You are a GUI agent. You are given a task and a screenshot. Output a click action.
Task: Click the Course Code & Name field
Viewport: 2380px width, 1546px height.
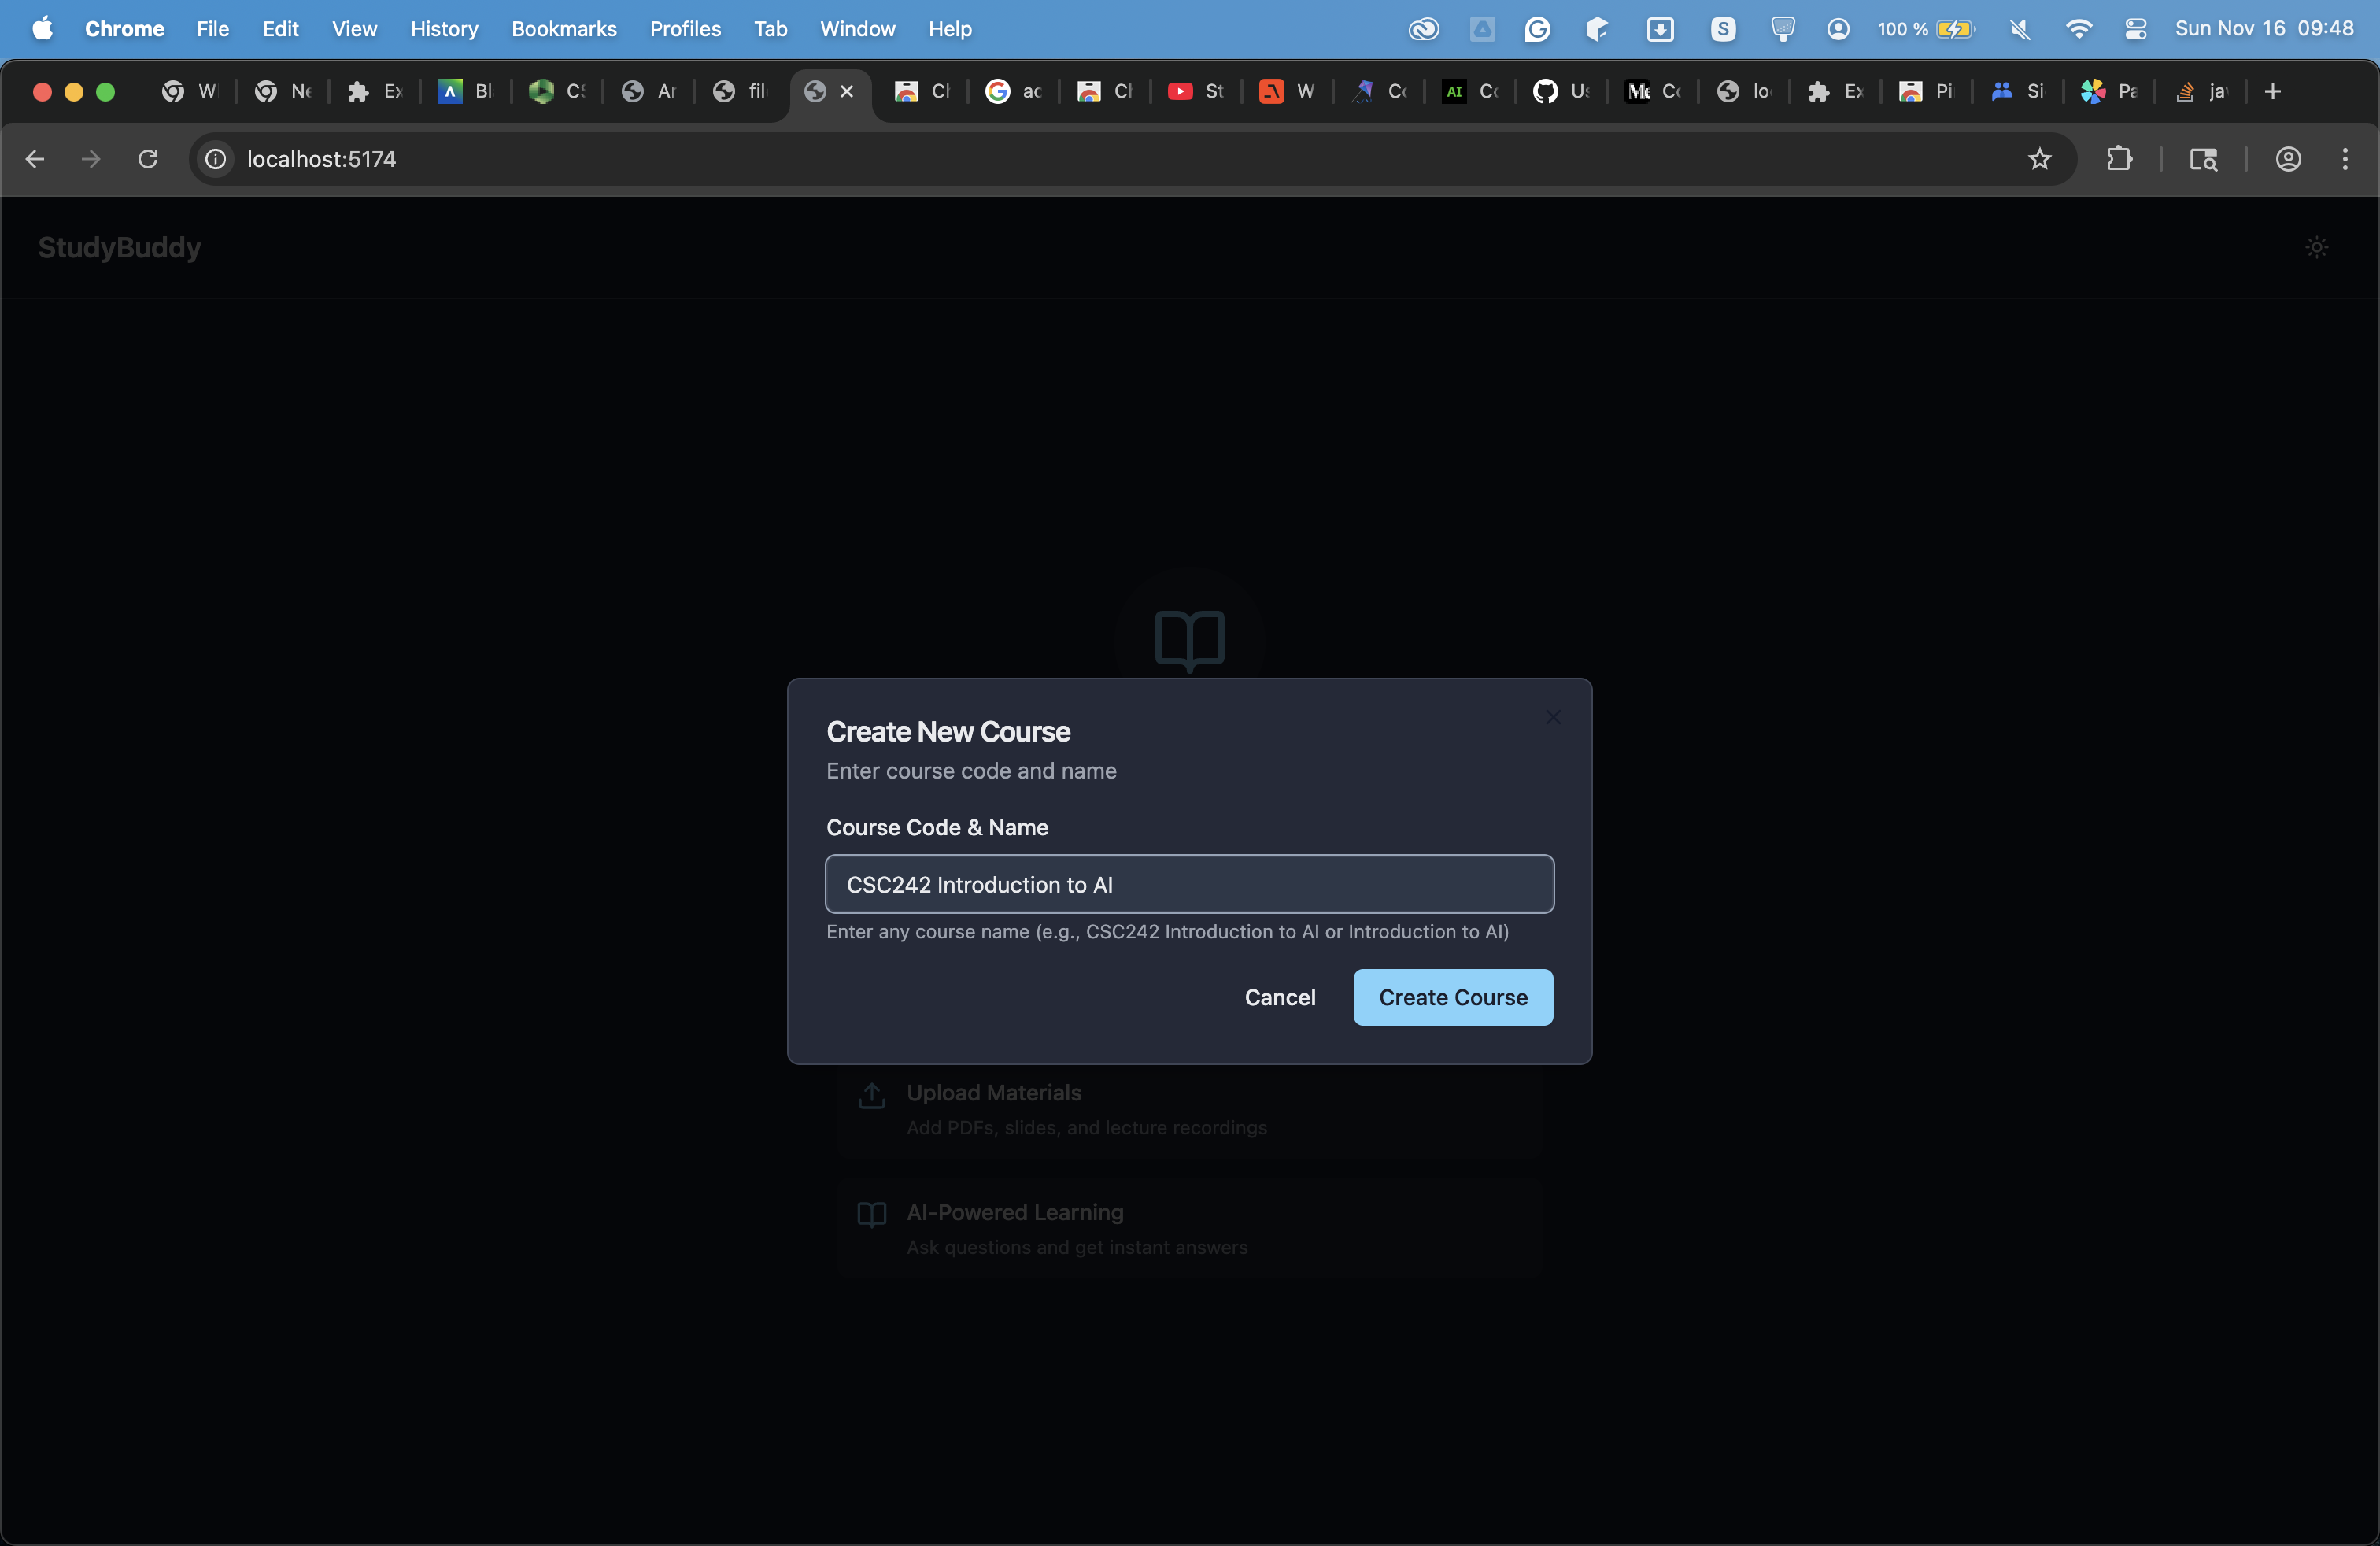pyautogui.click(x=1189, y=884)
